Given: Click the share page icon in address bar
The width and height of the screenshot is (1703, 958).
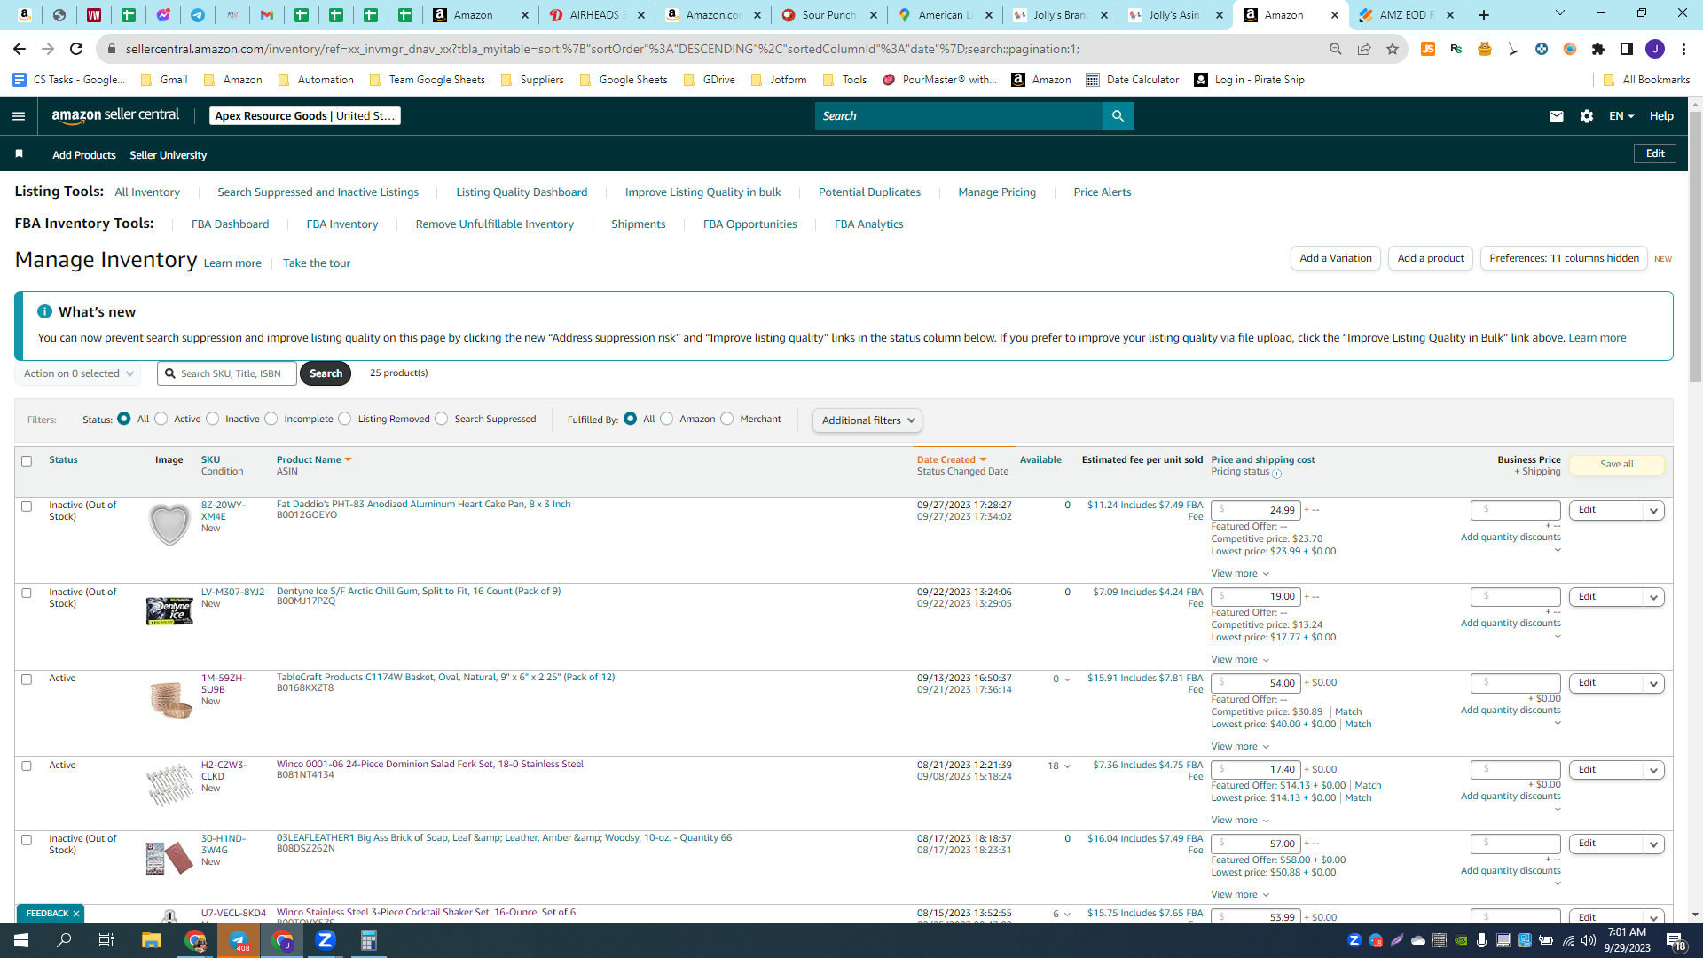Looking at the screenshot, I should (x=1364, y=49).
